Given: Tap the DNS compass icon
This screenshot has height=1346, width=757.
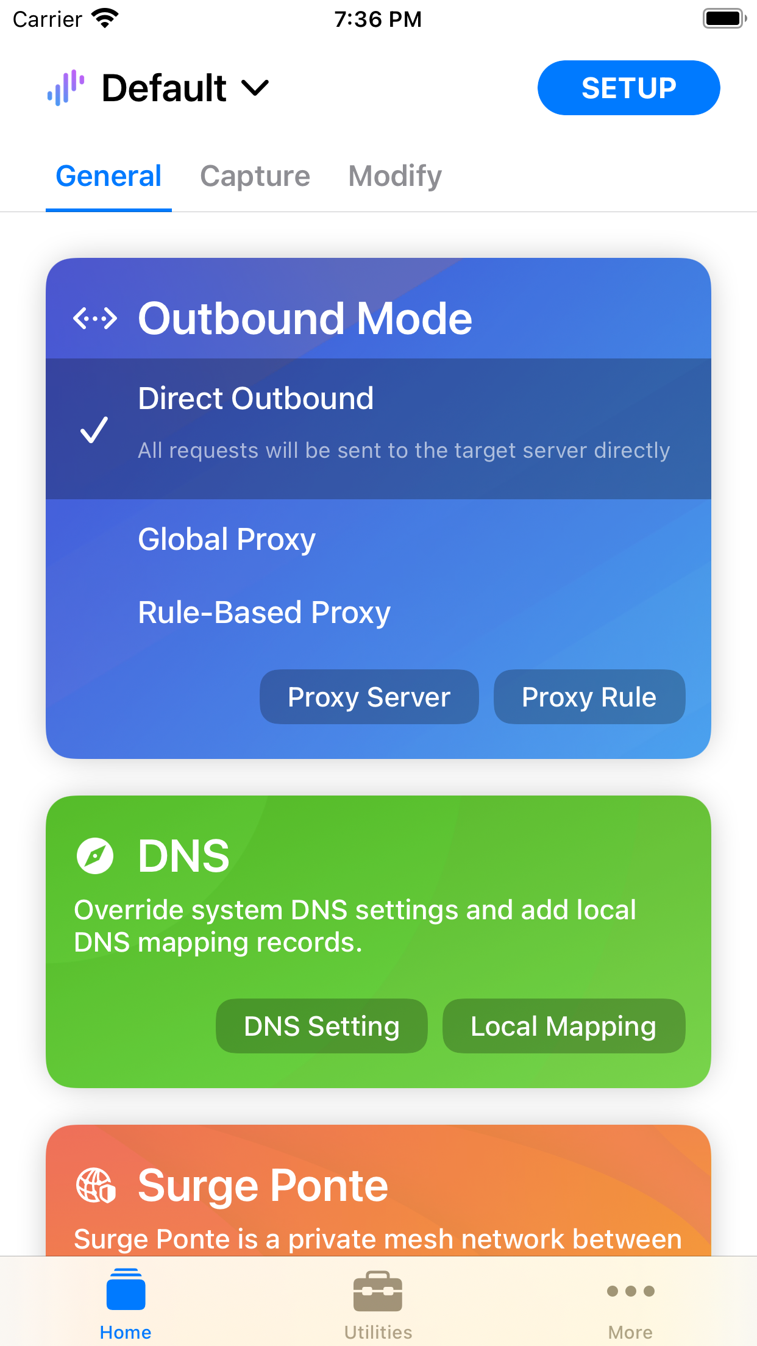Looking at the screenshot, I should (95, 856).
